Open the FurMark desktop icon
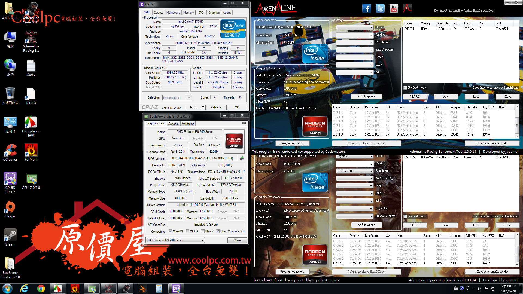Viewport: 523px width, 294px height. pyautogui.click(x=31, y=153)
